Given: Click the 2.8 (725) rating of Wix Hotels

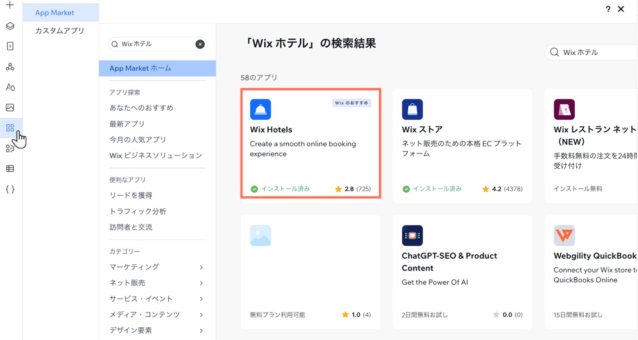Looking at the screenshot, I should tap(353, 189).
